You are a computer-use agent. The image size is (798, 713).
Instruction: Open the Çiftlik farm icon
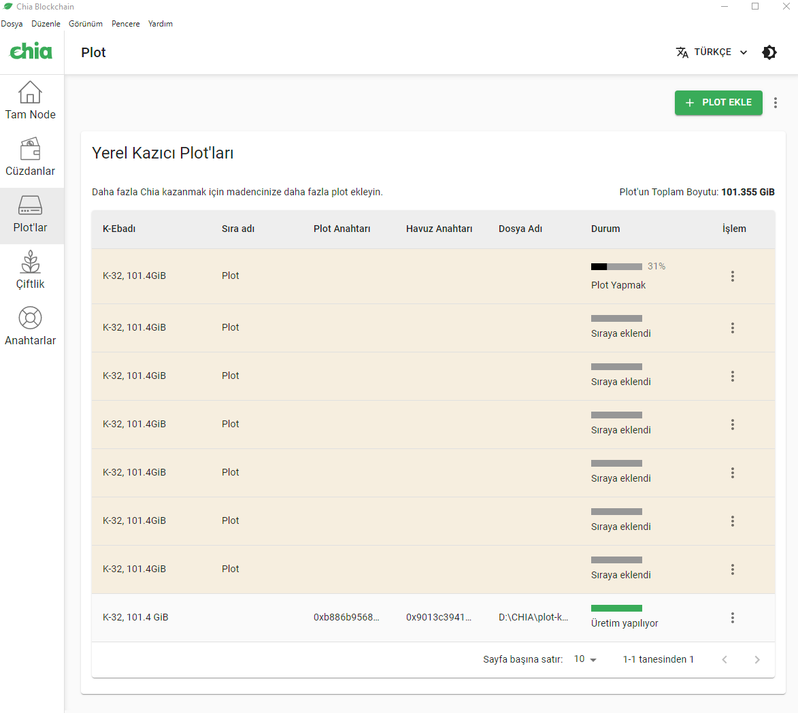(31, 262)
